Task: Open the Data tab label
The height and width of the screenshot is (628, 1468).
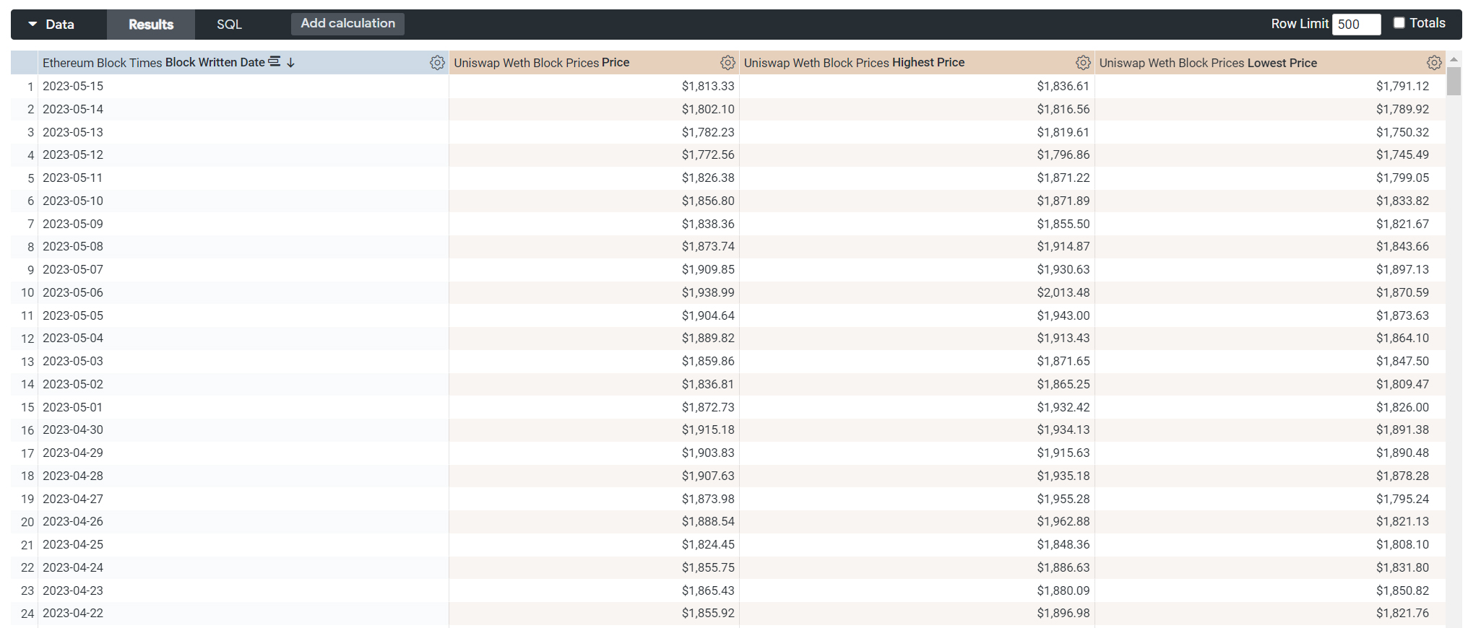Action: [60, 25]
